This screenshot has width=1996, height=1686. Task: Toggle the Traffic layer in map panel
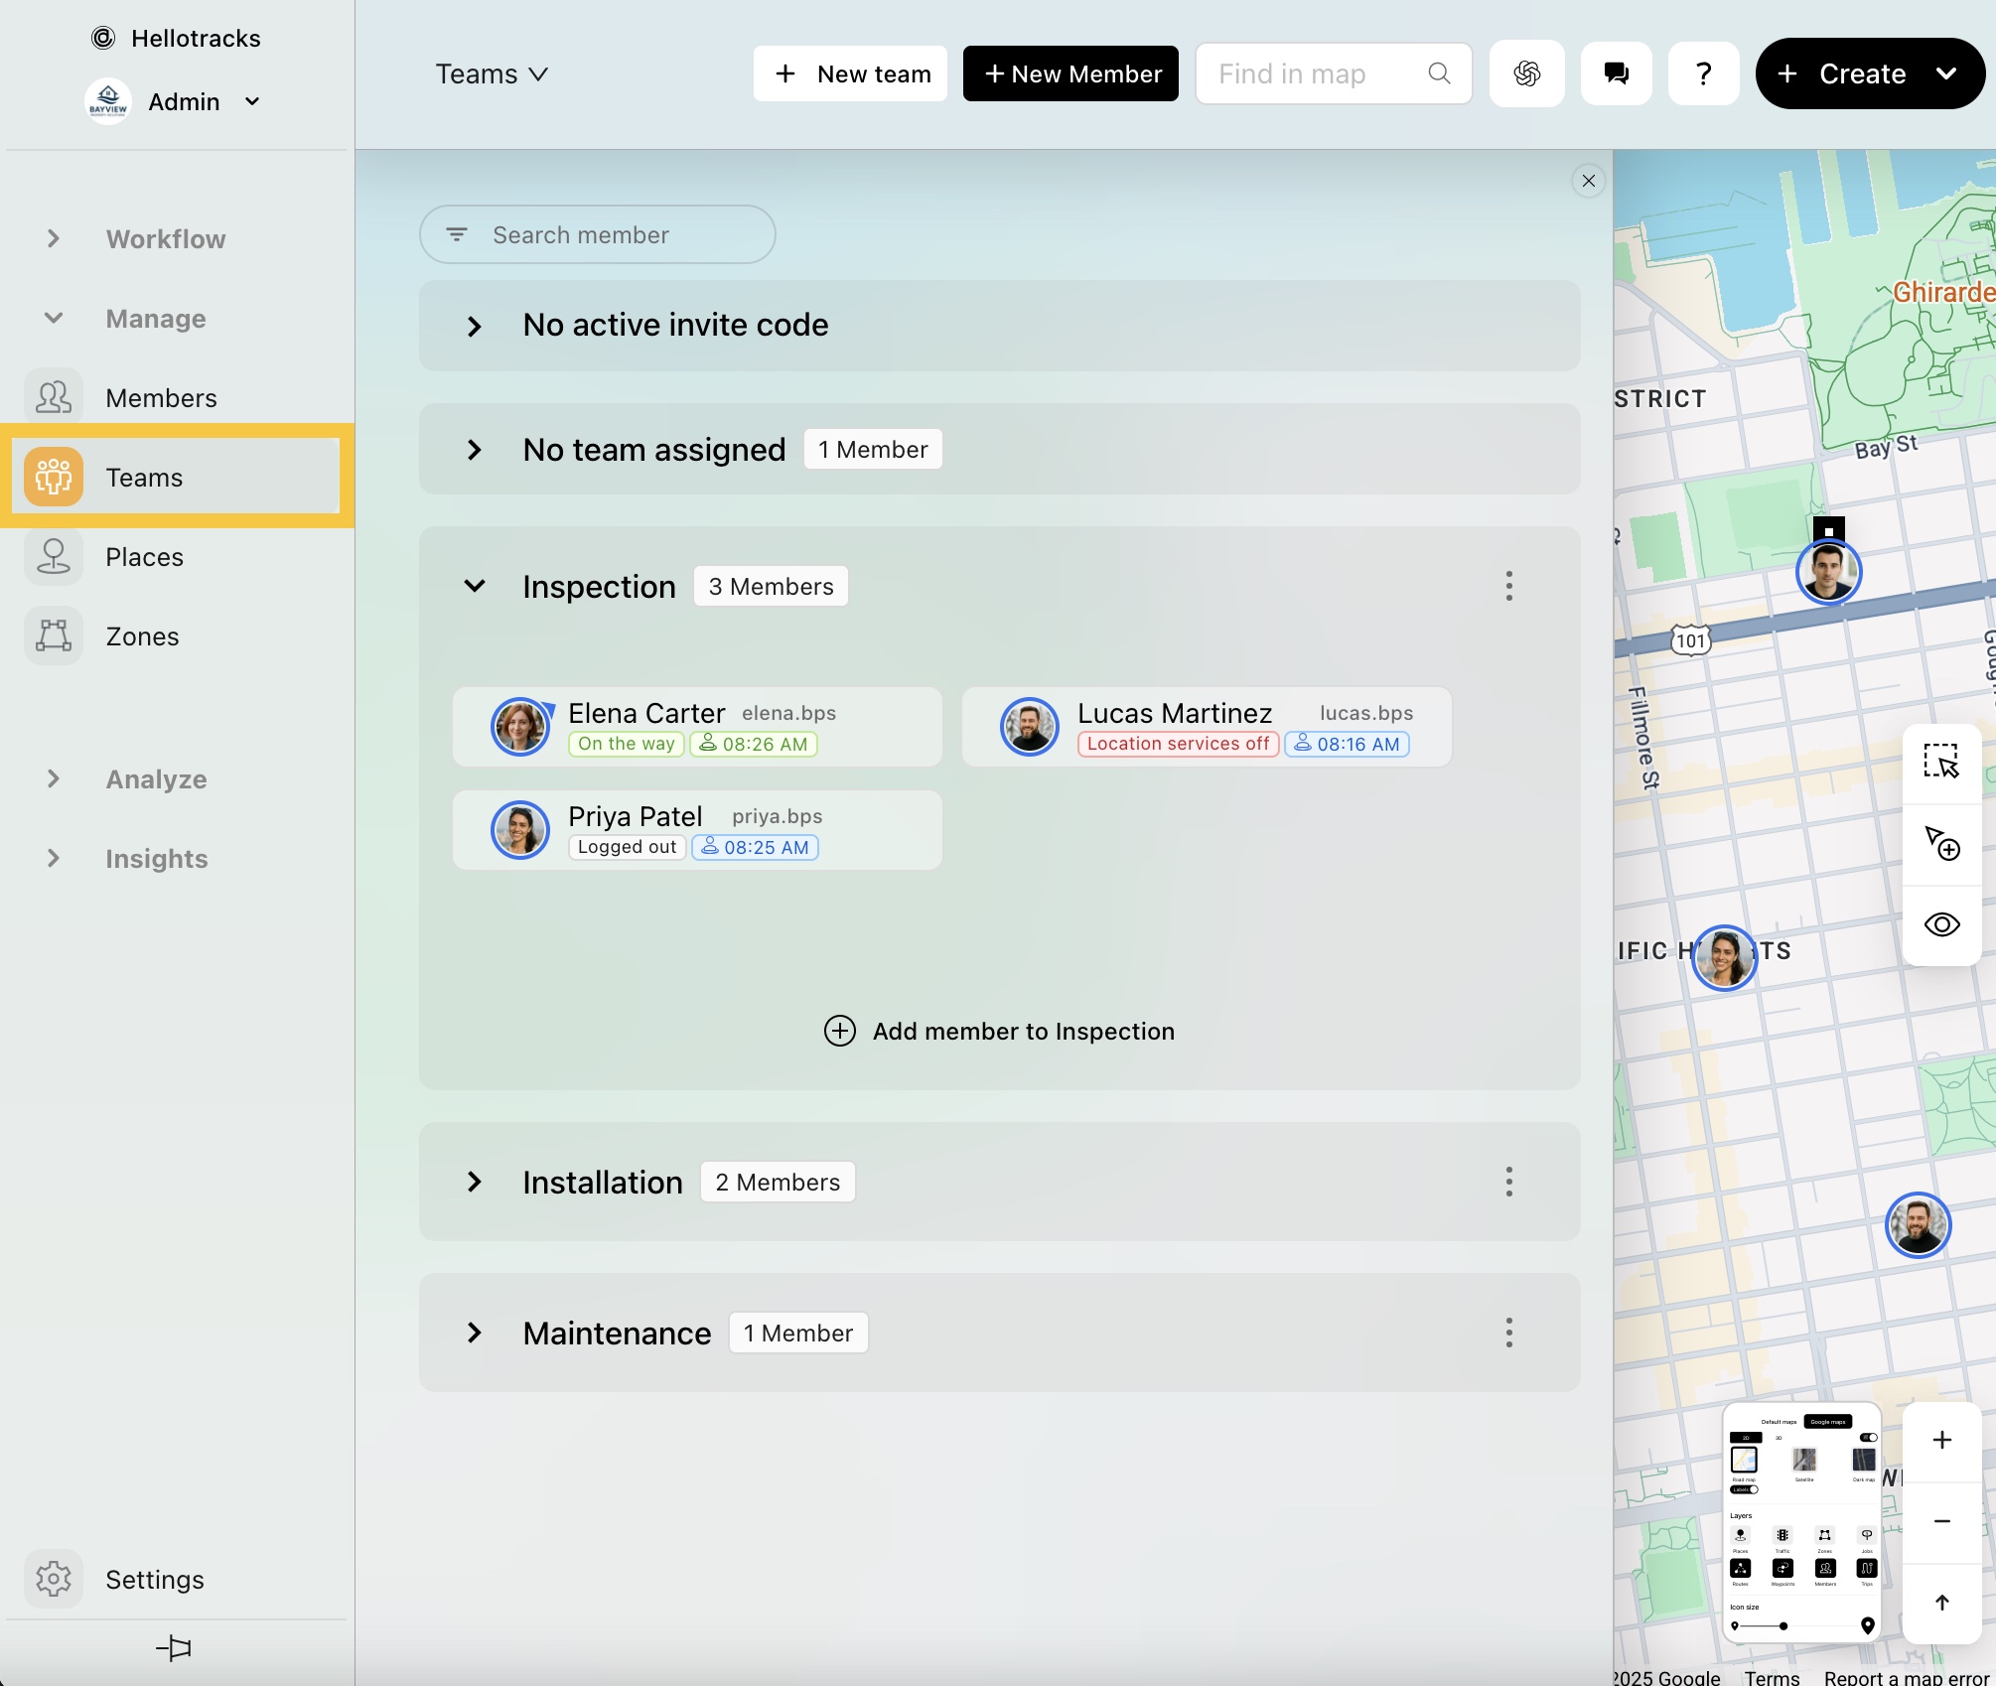(1782, 1535)
